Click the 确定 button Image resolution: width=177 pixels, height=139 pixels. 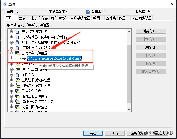coord(93,133)
